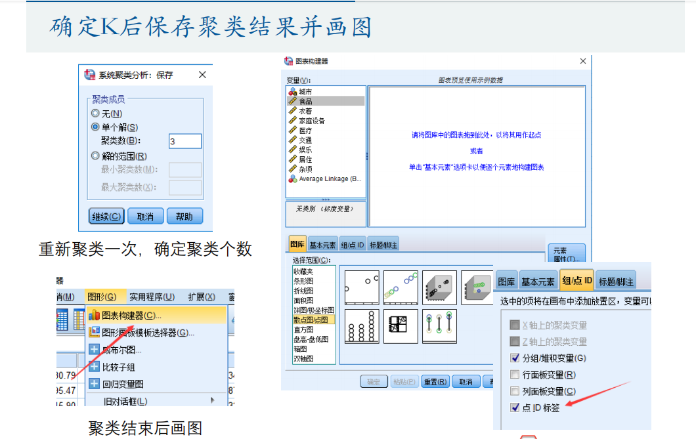696x439 pixels.
Task: Choose the simple 3-D scatter cube thumbnail
Action: (439, 287)
